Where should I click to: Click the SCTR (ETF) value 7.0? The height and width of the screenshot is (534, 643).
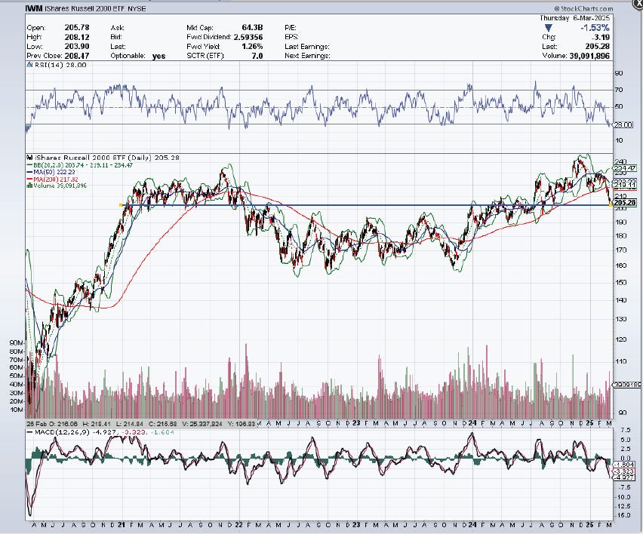pos(257,56)
